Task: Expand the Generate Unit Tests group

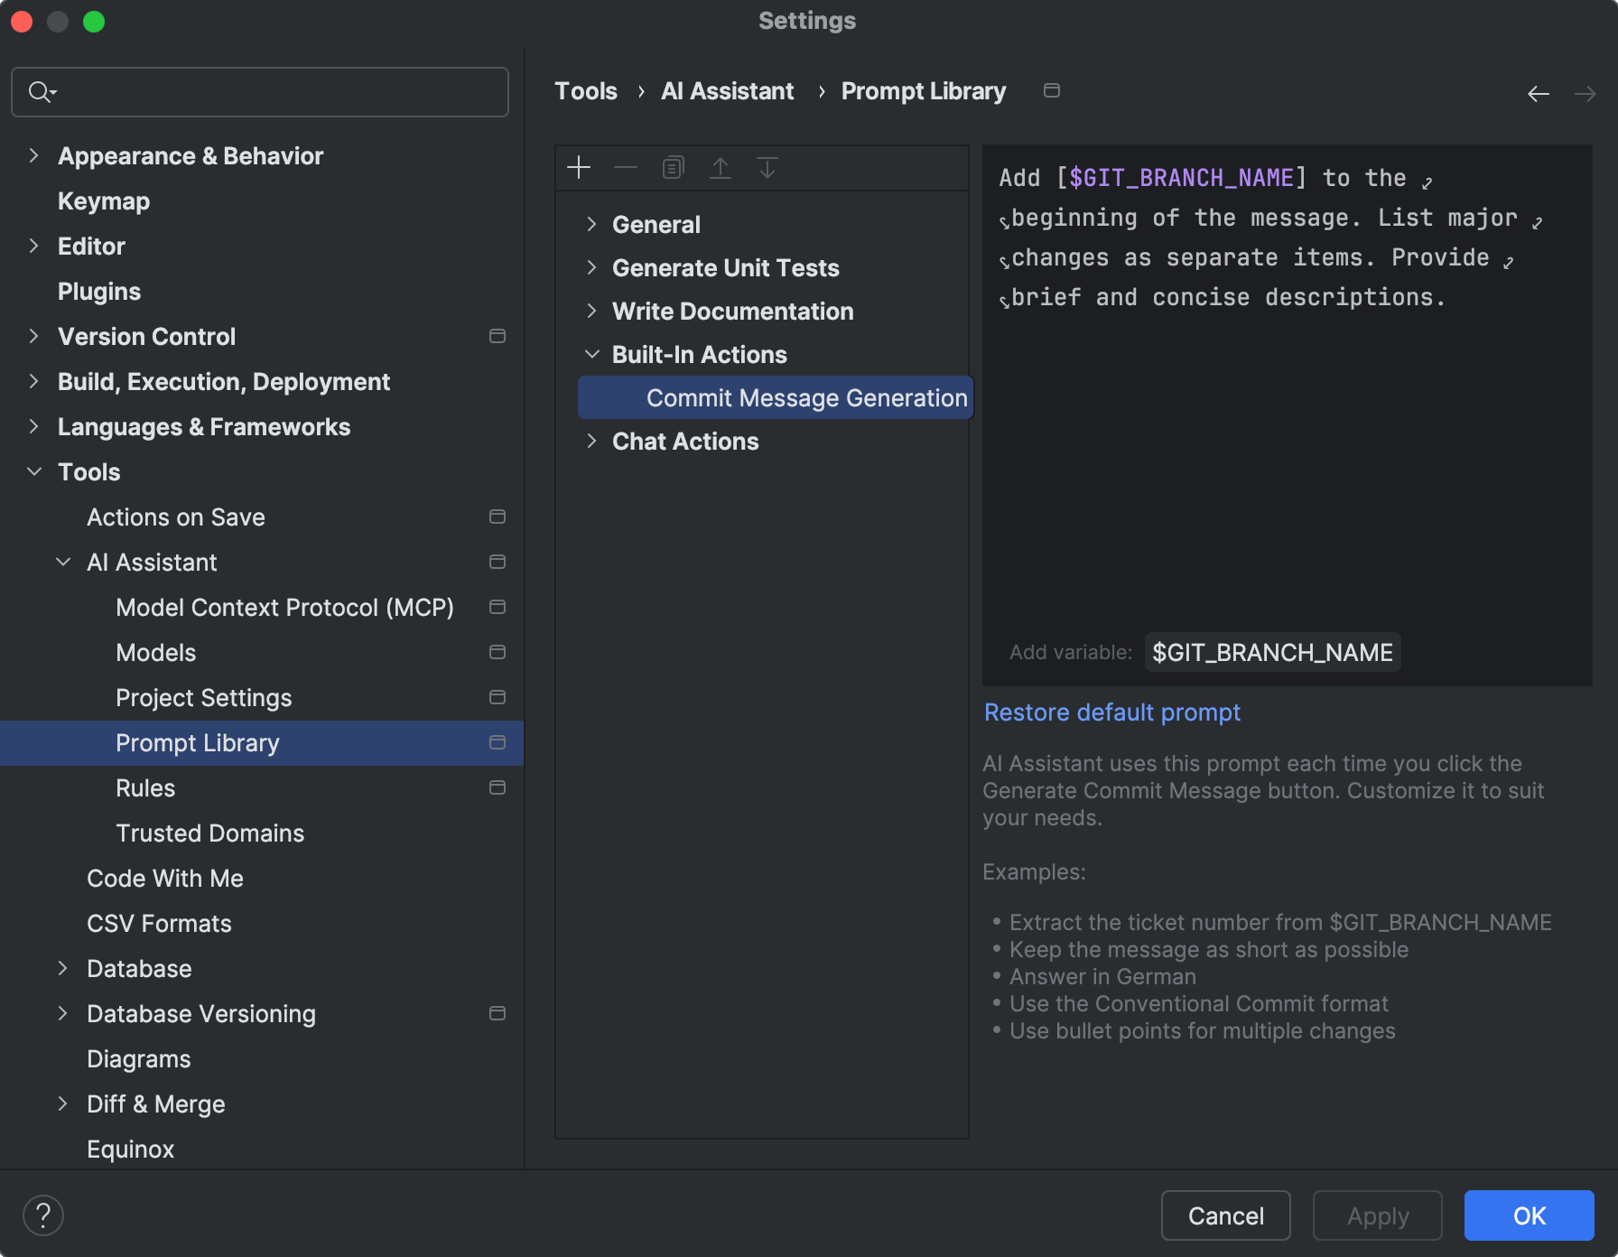Action: tap(592, 267)
